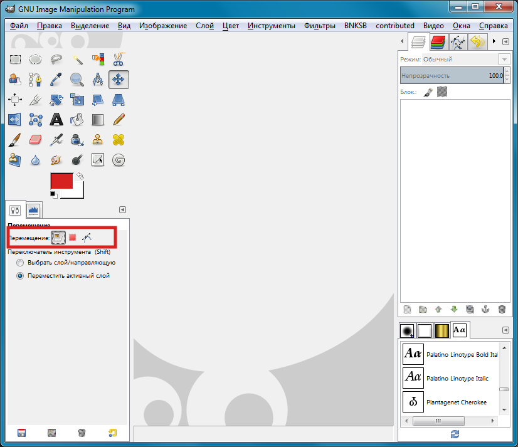The width and height of the screenshot is (518, 447).
Task: Select the Scissors Select tool
Action: pos(119,60)
